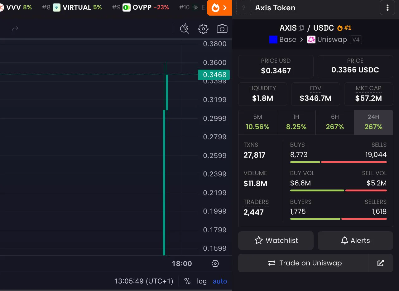Click the Axis Token placeholder logo
The width and height of the screenshot is (399, 291).
244,8
